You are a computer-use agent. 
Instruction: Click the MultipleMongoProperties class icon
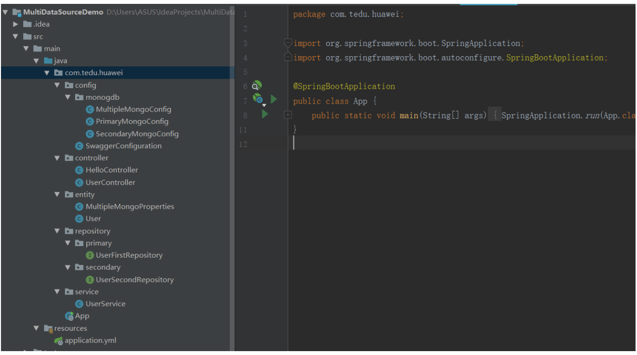pos(79,206)
